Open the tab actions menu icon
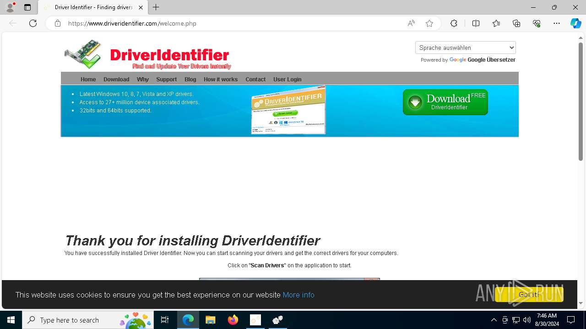The height and width of the screenshot is (329, 586). click(x=27, y=7)
